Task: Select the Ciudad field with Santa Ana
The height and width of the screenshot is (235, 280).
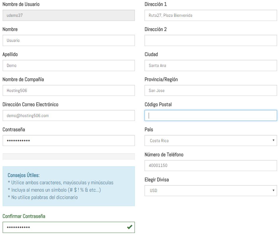Action: [x=211, y=65]
